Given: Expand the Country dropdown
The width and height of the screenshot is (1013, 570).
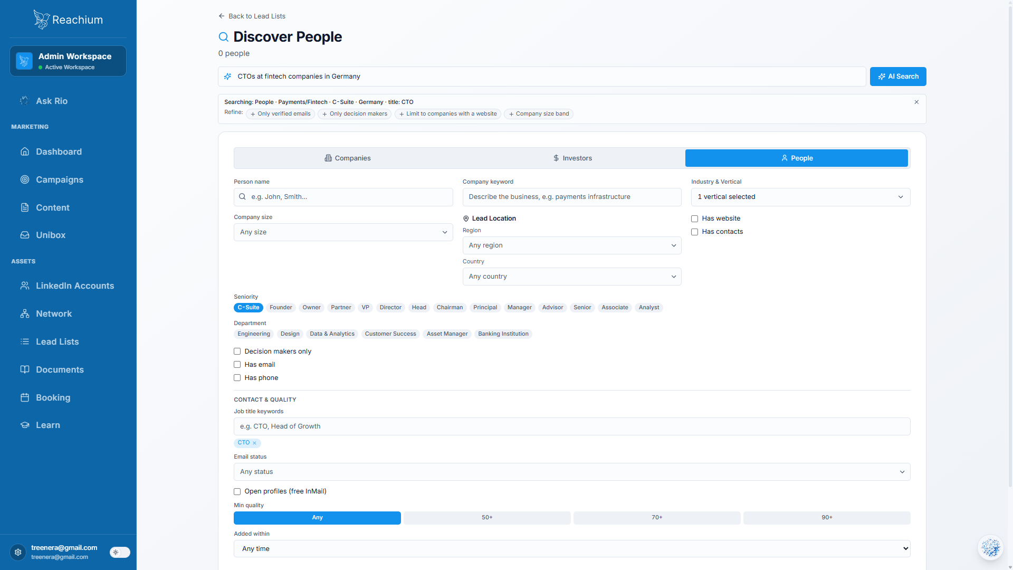Looking at the screenshot, I should pyautogui.click(x=572, y=277).
